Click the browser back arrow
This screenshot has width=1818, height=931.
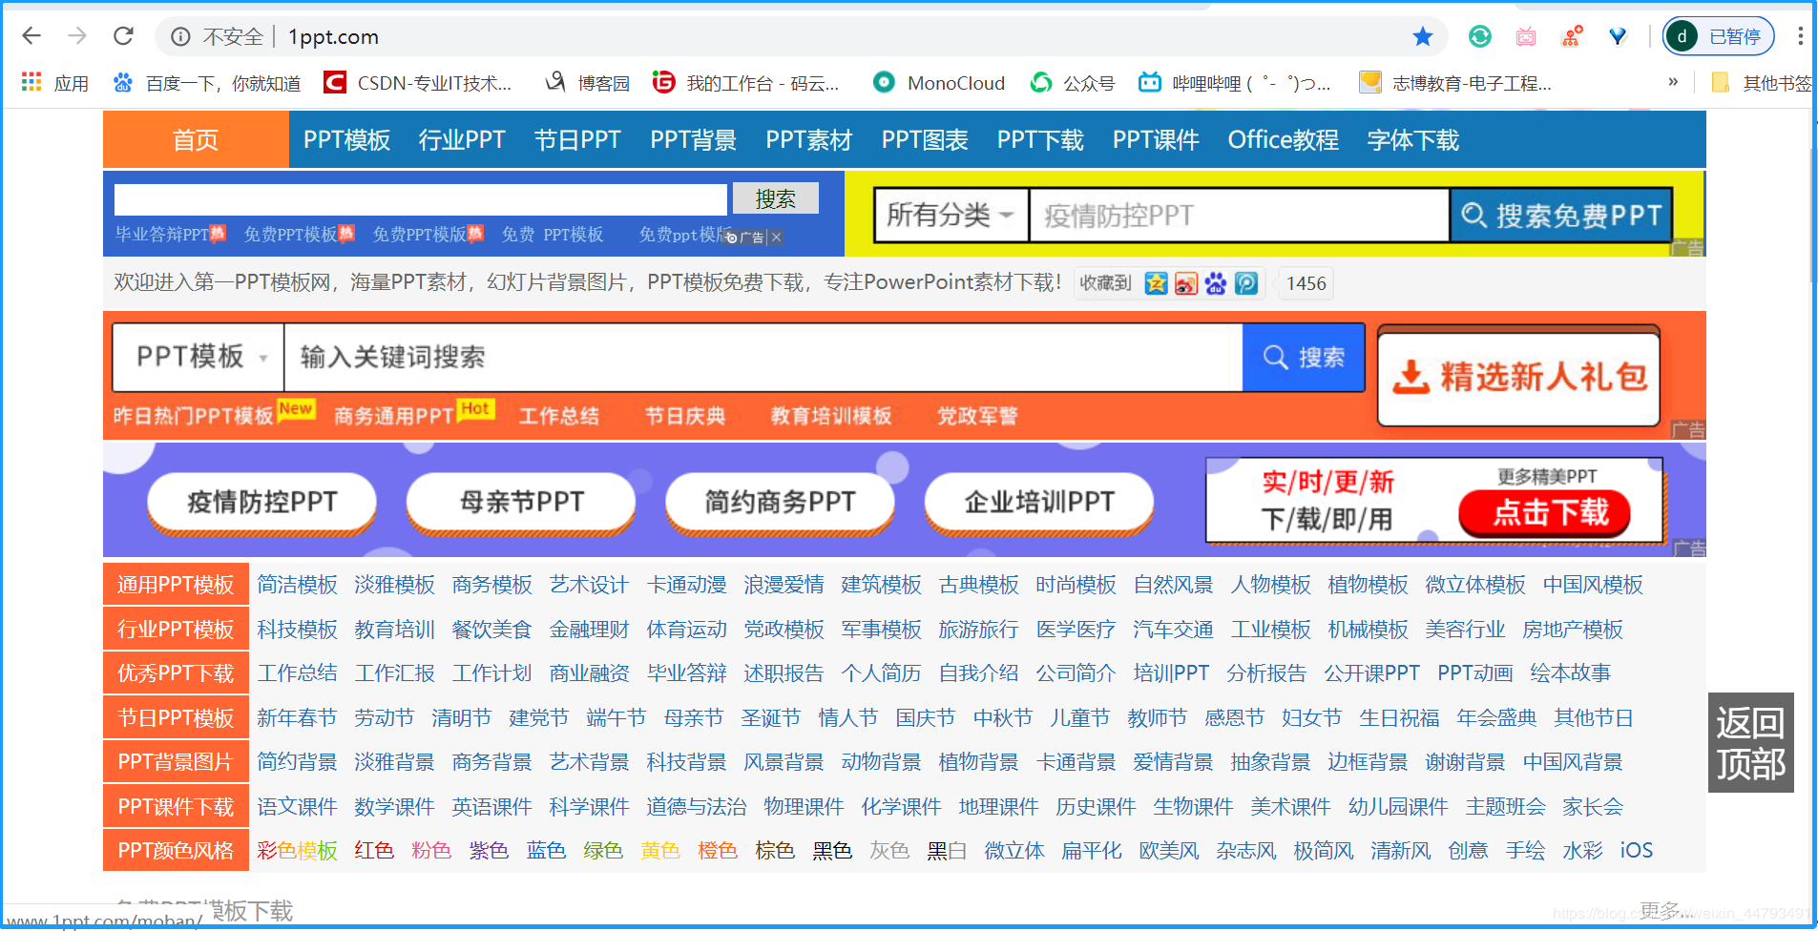click(31, 36)
